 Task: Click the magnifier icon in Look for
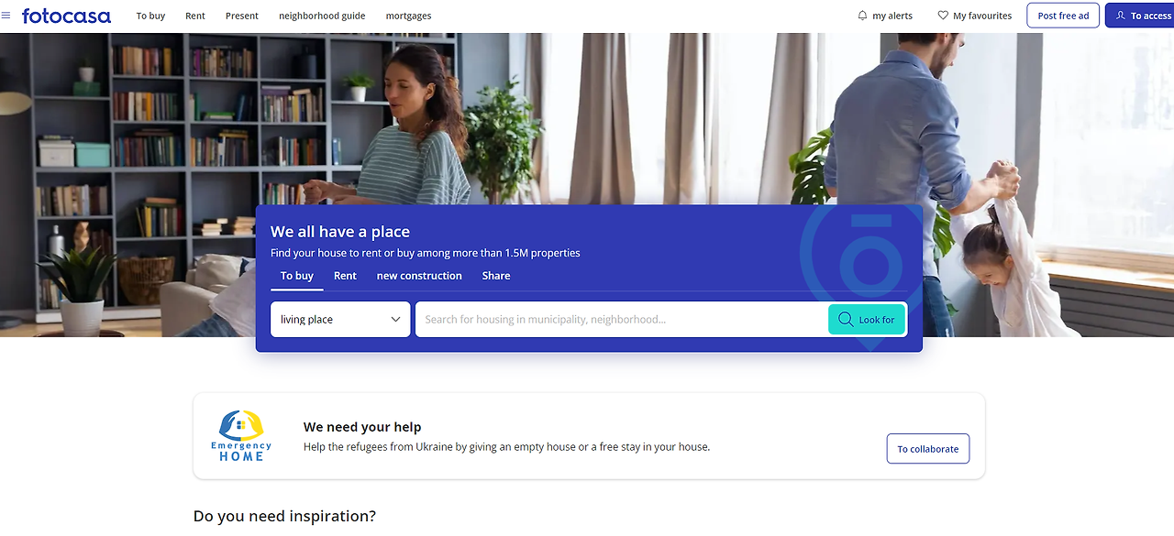(846, 320)
